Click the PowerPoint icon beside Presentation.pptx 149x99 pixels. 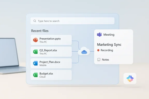[35, 40]
